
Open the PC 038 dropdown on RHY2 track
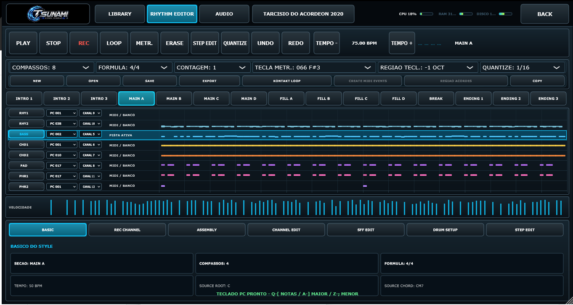pyautogui.click(x=62, y=124)
